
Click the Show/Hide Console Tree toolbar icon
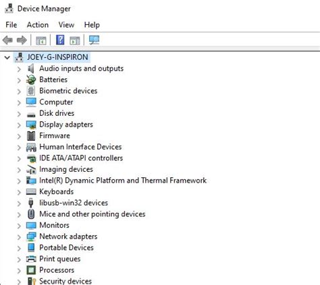coord(41,40)
